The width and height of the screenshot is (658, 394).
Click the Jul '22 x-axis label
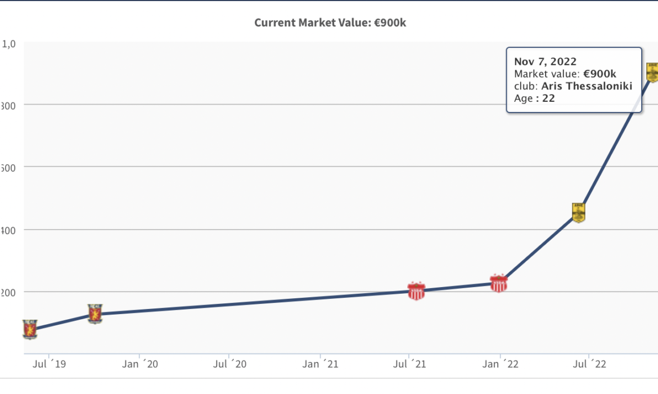[589, 364]
